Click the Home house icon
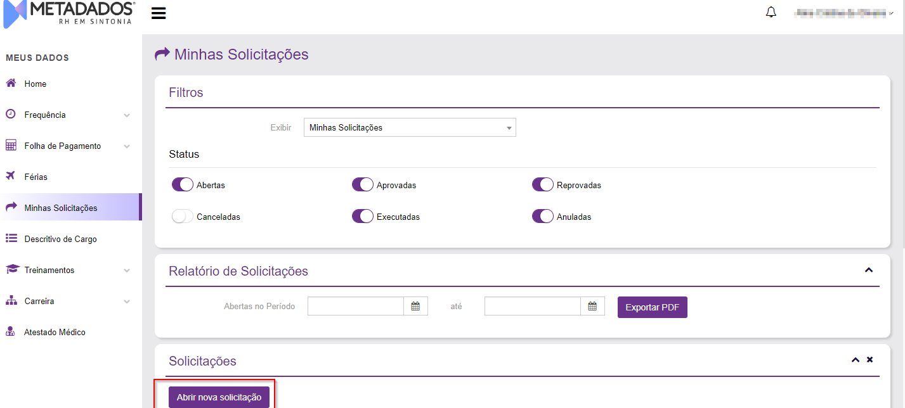Image resolution: width=905 pixels, height=408 pixels. coord(11,84)
